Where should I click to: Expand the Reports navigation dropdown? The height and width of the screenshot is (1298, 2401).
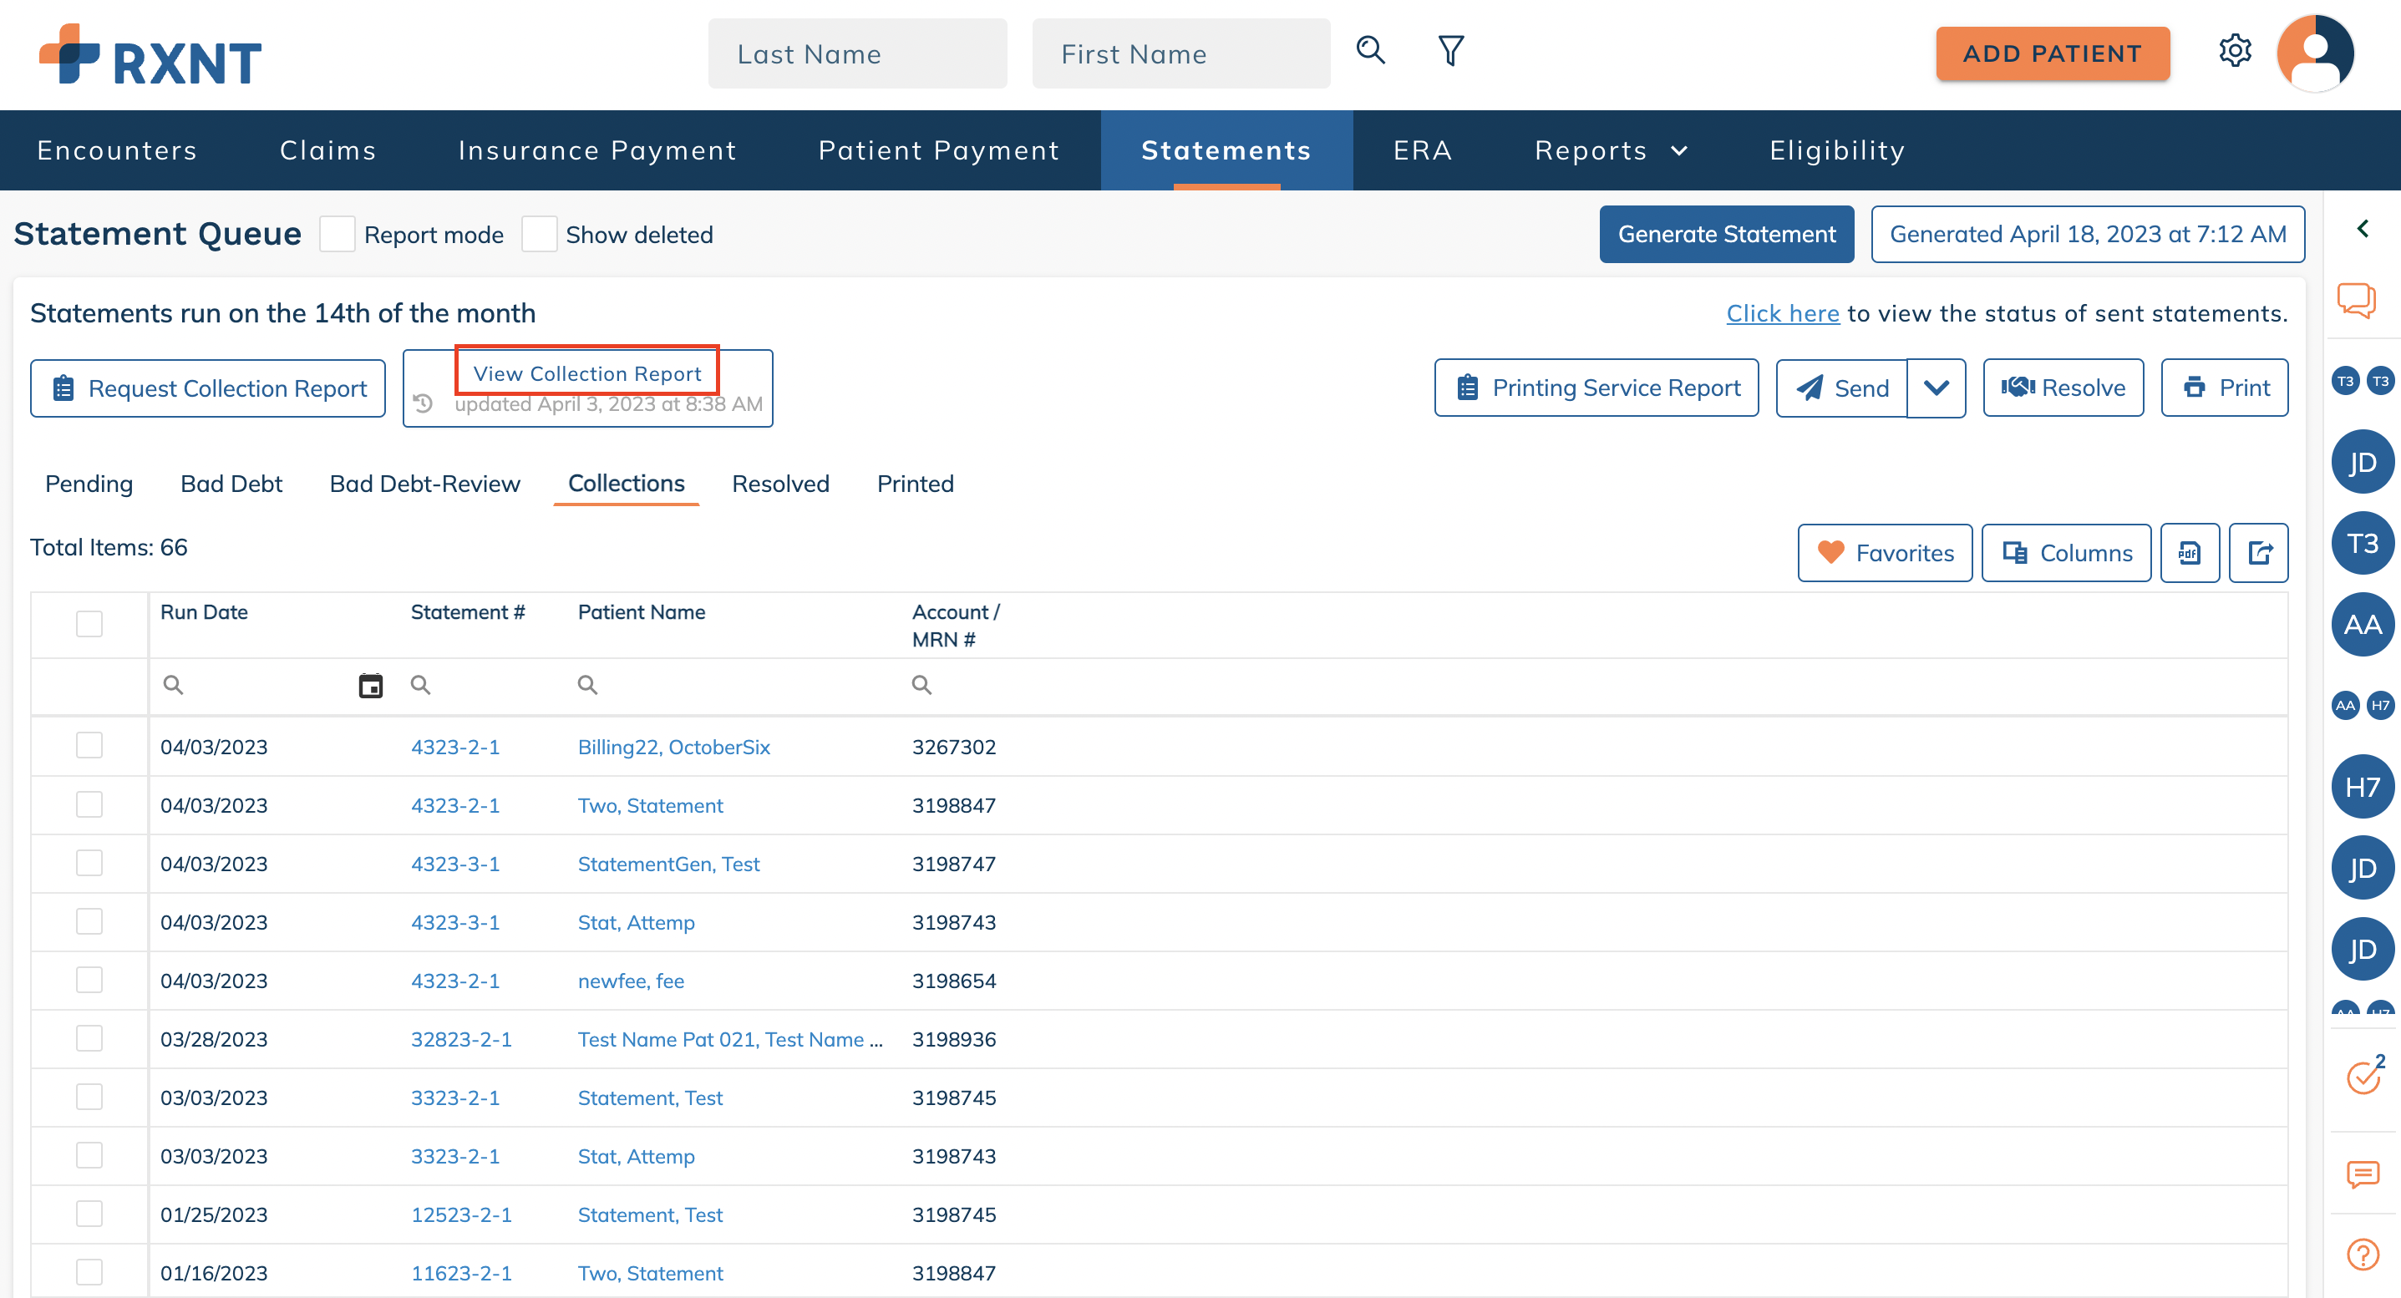pos(1611,150)
